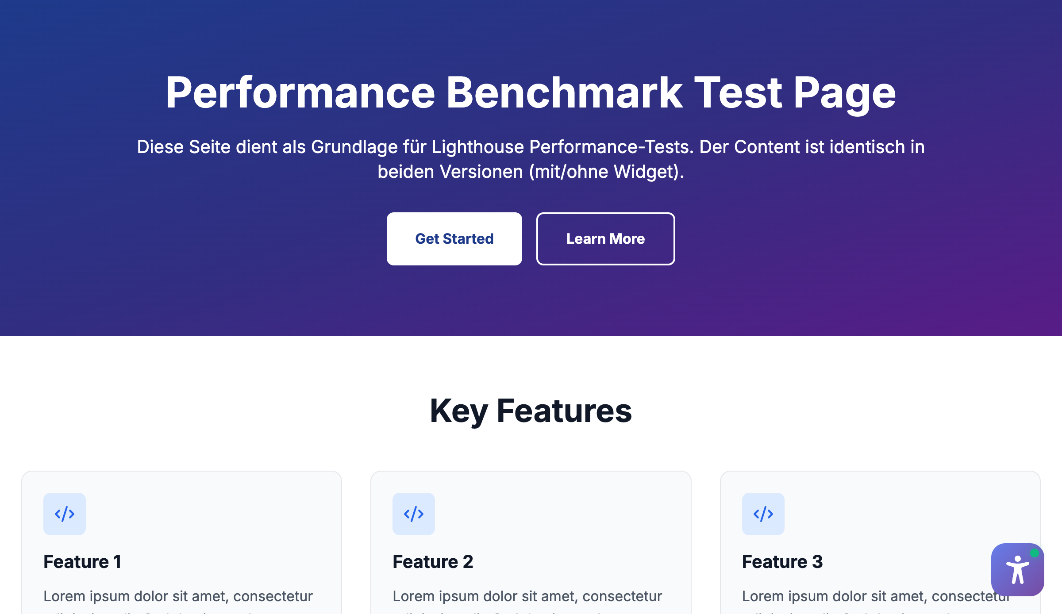The height and width of the screenshot is (614, 1062).
Task: Click the Feature 1 heading
Action: click(82, 562)
